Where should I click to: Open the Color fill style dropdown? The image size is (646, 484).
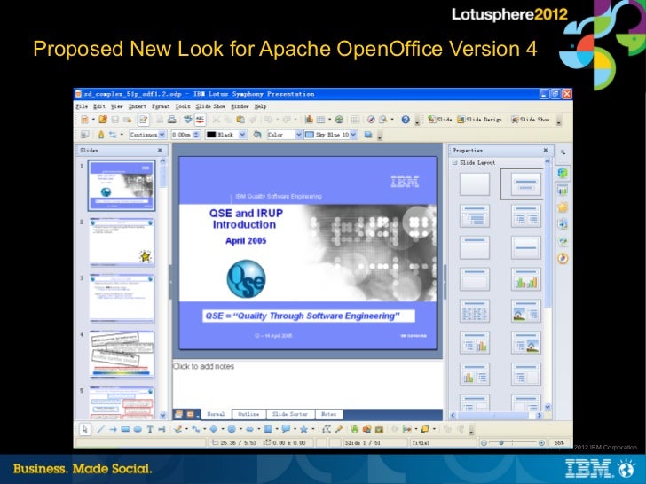pyautogui.click(x=299, y=135)
